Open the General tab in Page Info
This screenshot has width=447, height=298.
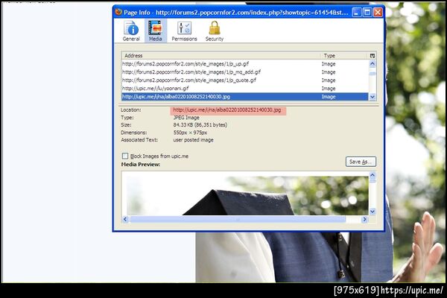[x=131, y=31]
